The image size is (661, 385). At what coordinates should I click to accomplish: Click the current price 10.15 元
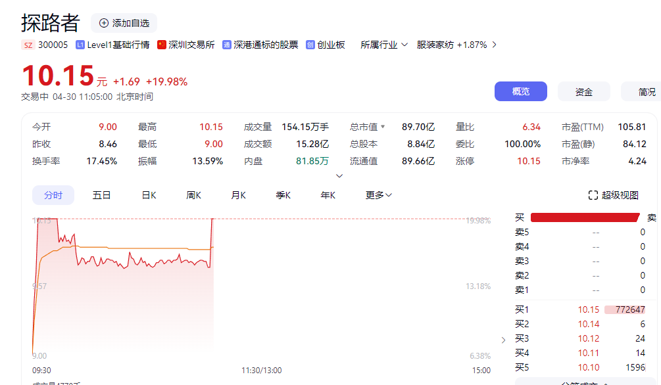point(64,76)
